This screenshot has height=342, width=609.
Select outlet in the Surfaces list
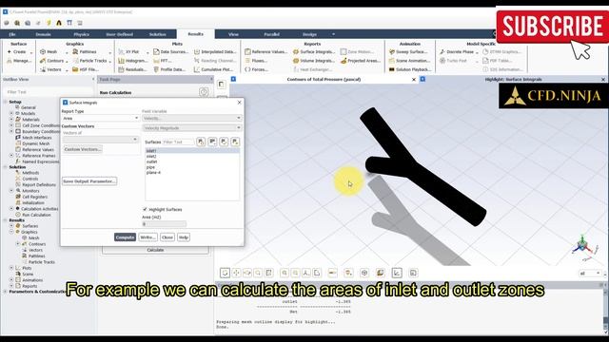point(192,161)
